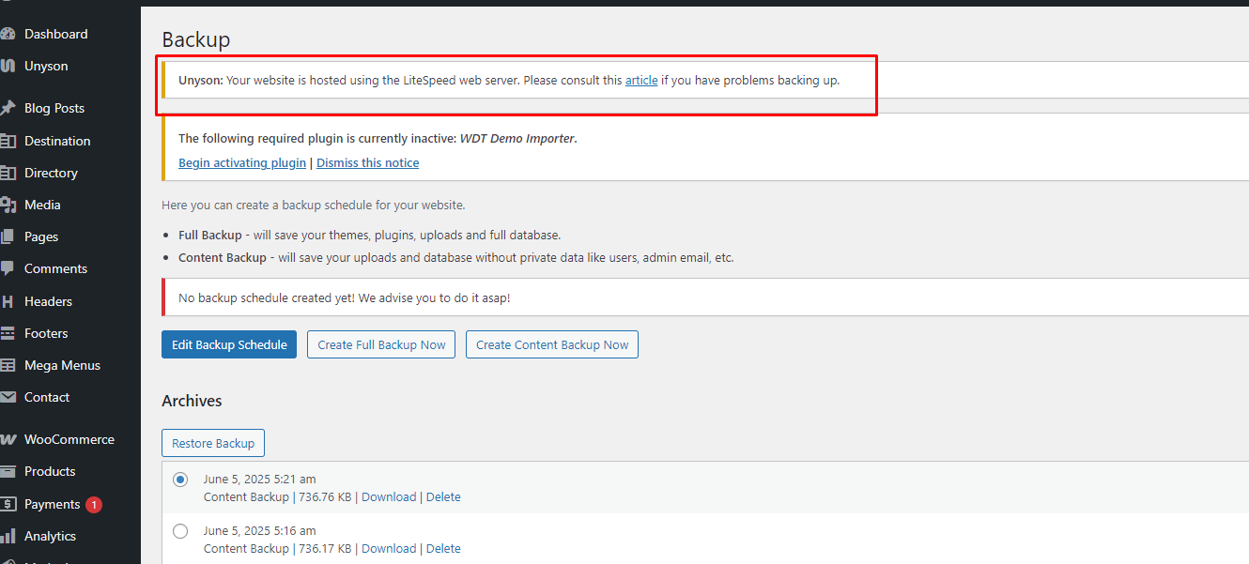This screenshot has width=1249, height=564.
Task: Go to Blog Posts in sidebar
Action: (54, 108)
